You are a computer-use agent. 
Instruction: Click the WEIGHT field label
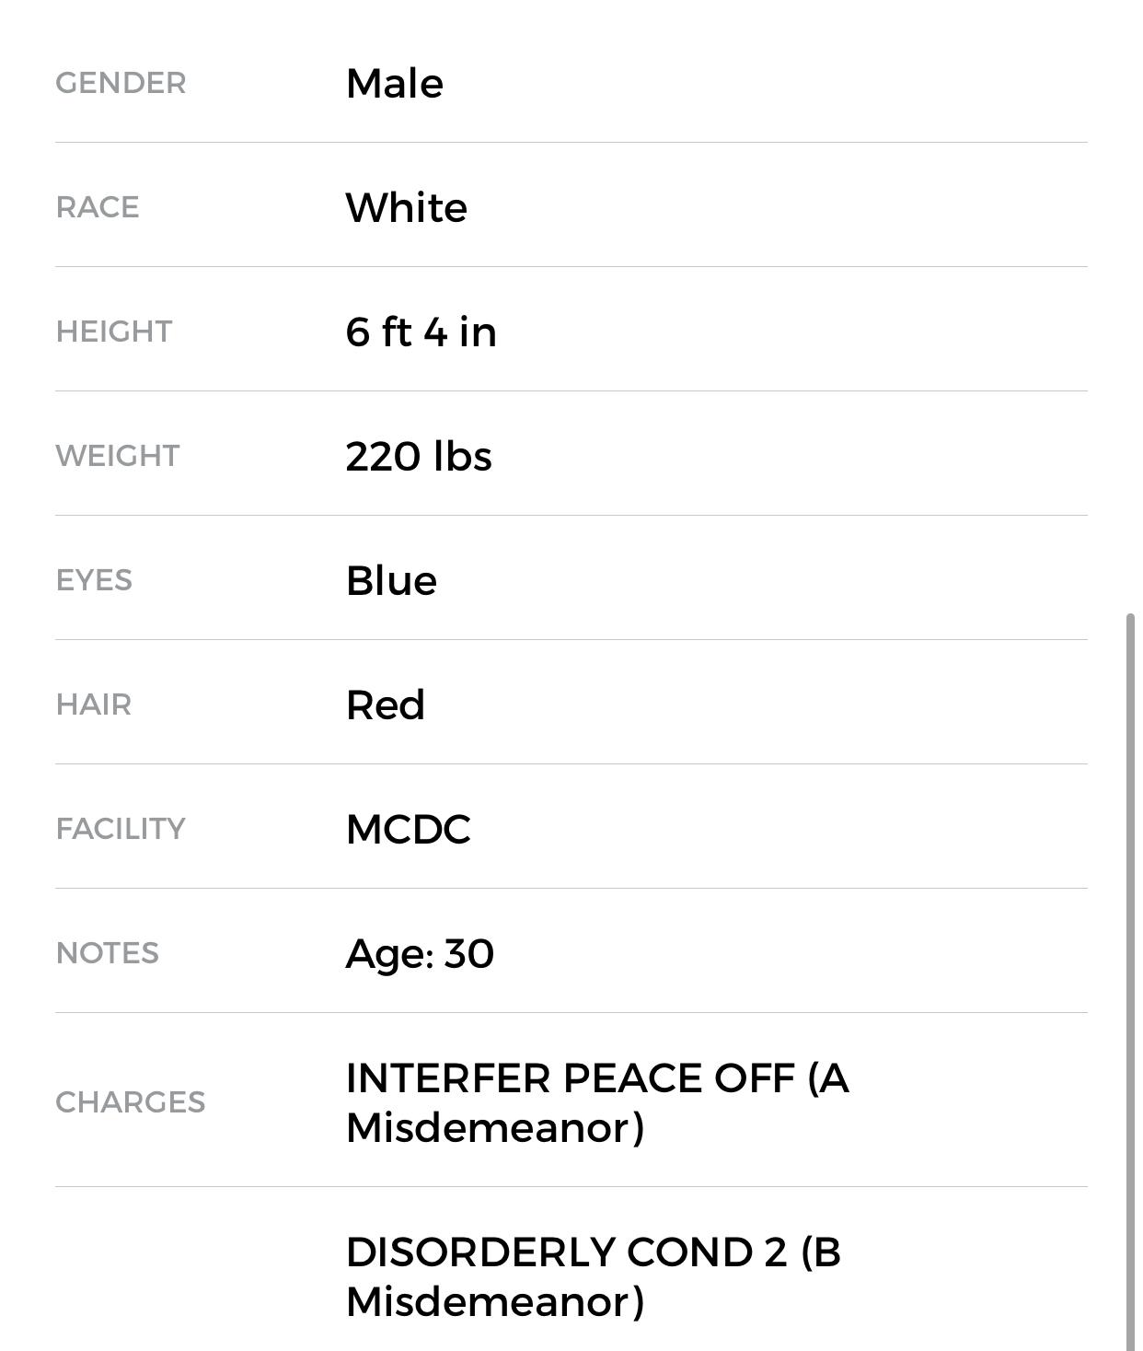[x=117, y=456]
